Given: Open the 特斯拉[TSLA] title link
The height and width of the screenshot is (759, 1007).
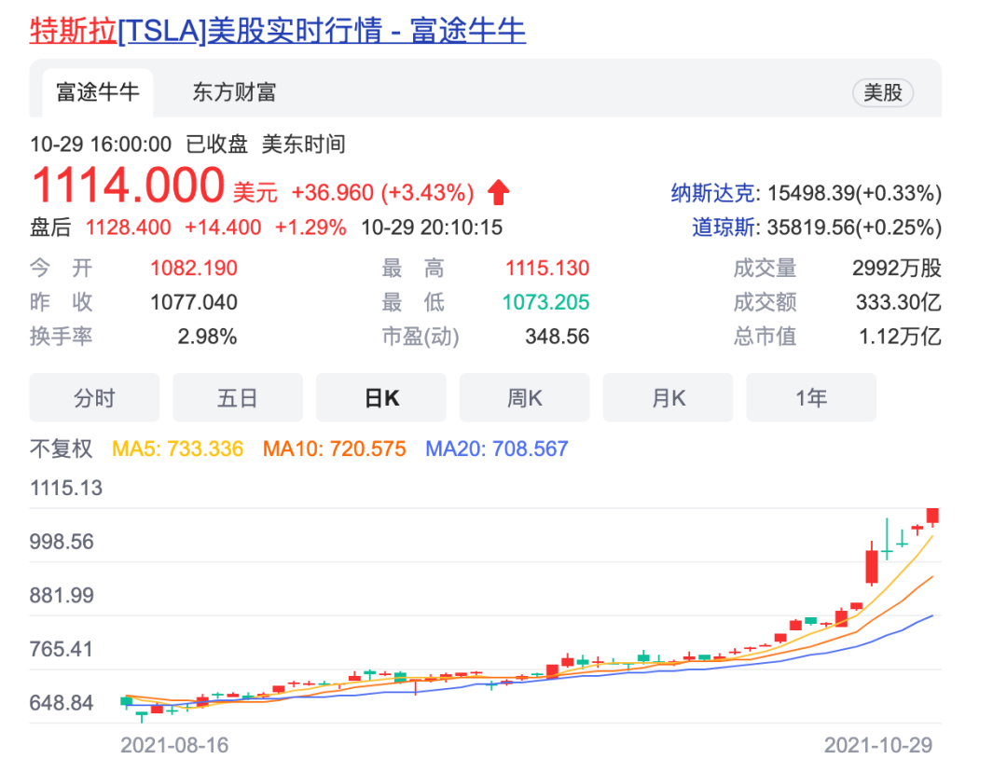Looking at the screenshot, I should (x=278, y=31).
